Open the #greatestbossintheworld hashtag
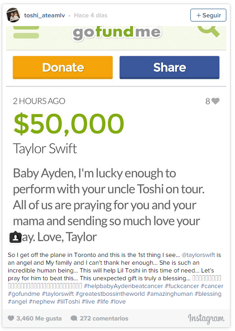Screen dimensions: 235x331 pos(110,294)
